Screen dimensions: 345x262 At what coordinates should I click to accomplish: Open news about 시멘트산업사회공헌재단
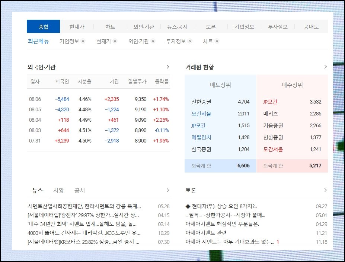click(84, 206)
